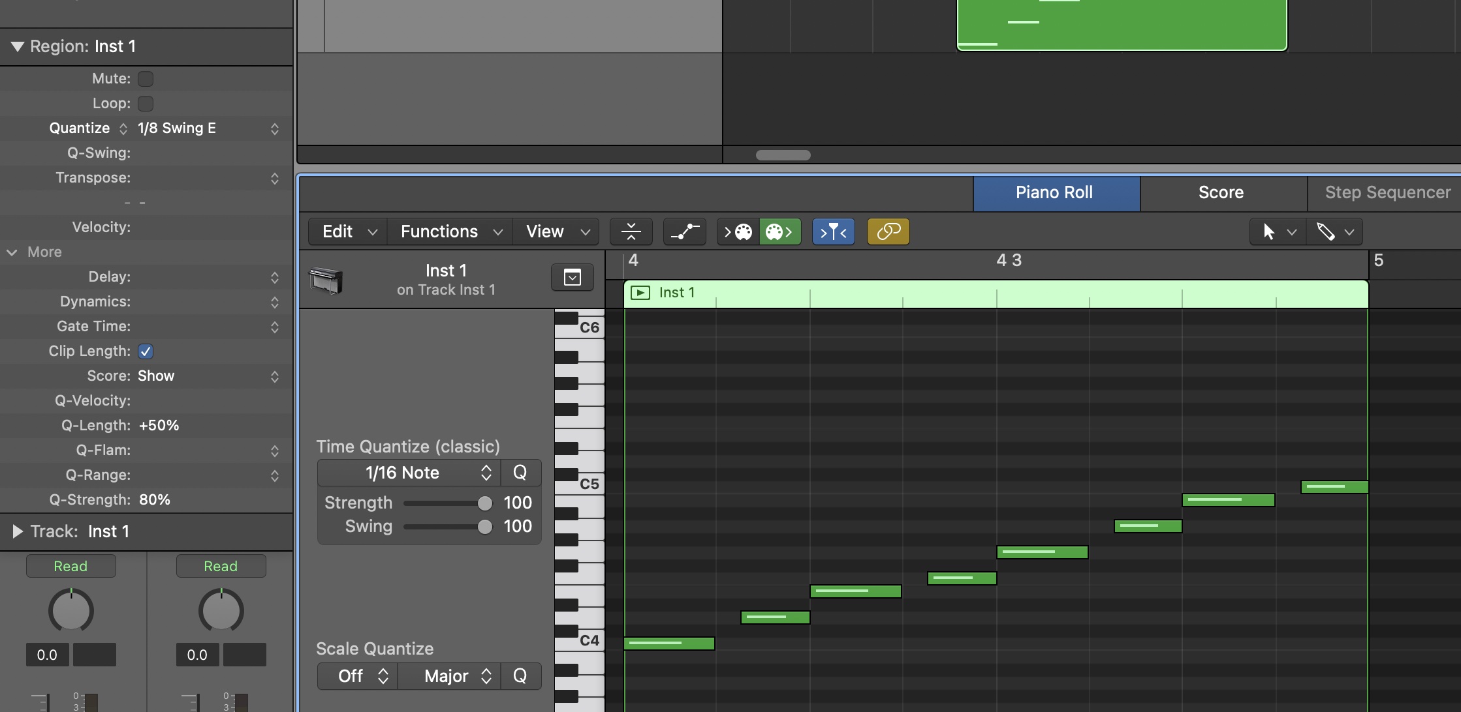Toggle the Loop checkbox for the region
1461x712 pixels.
(146, 103)
